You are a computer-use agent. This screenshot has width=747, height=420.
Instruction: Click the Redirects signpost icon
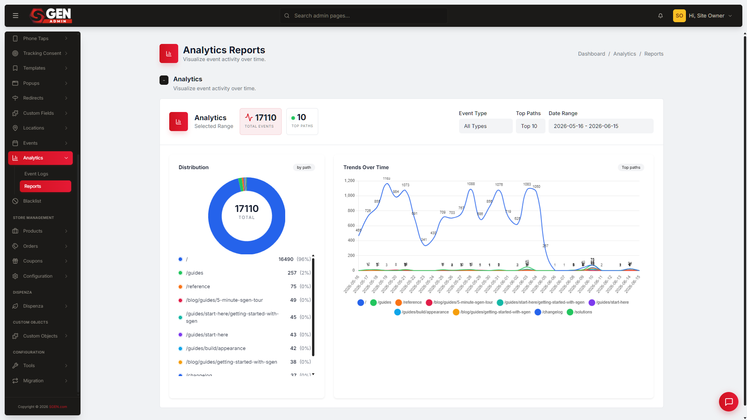coord(15,98)
